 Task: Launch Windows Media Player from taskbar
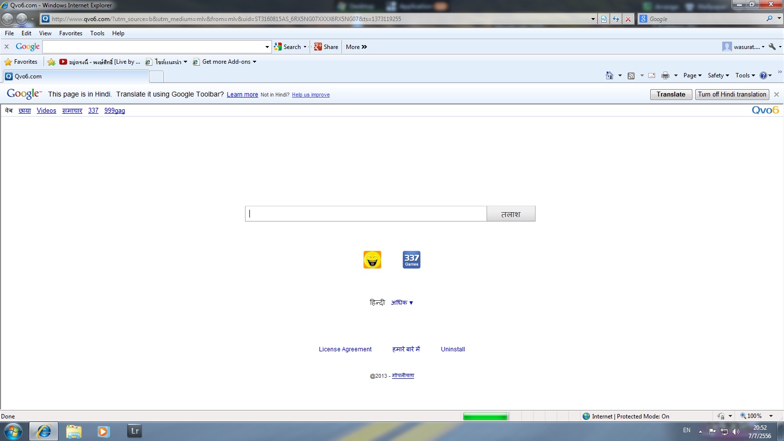tap(103, 432)
